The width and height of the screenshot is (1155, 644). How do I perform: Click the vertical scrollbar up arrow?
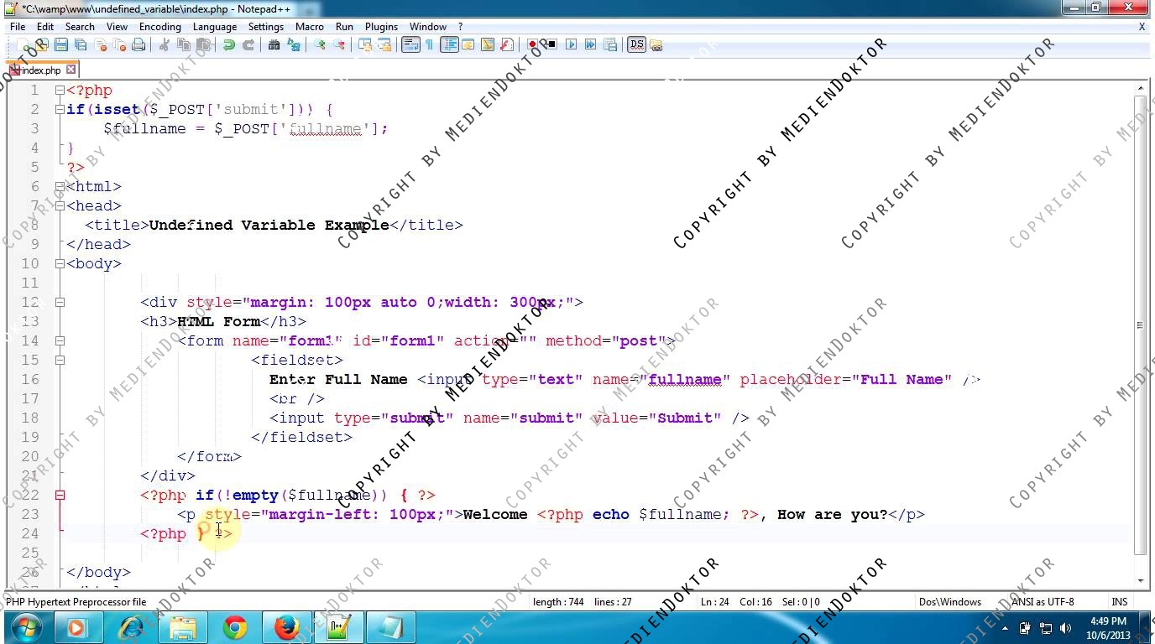[1141, 87]
